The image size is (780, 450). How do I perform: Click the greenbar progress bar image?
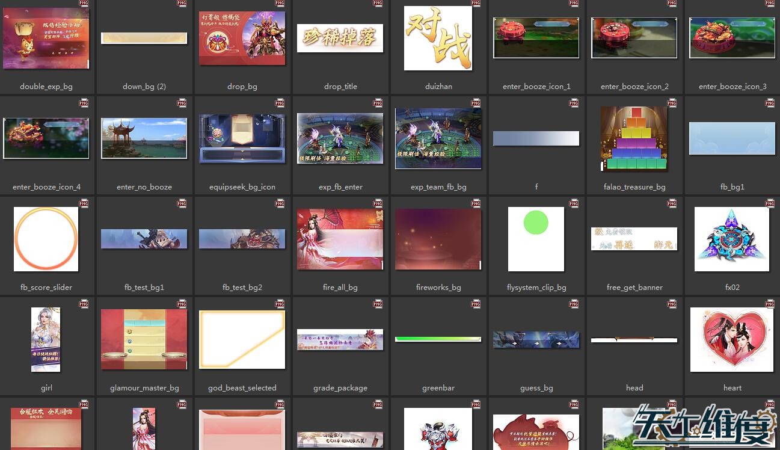tap(438, 339)
